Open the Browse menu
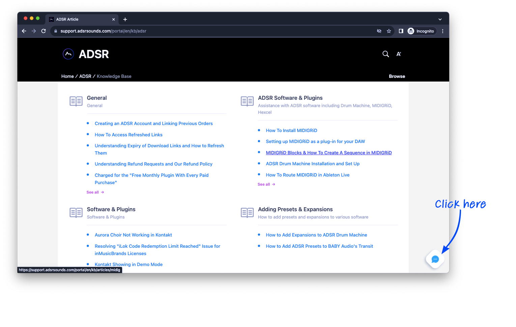This screenshot has width=516, height=327. point(397,76)
